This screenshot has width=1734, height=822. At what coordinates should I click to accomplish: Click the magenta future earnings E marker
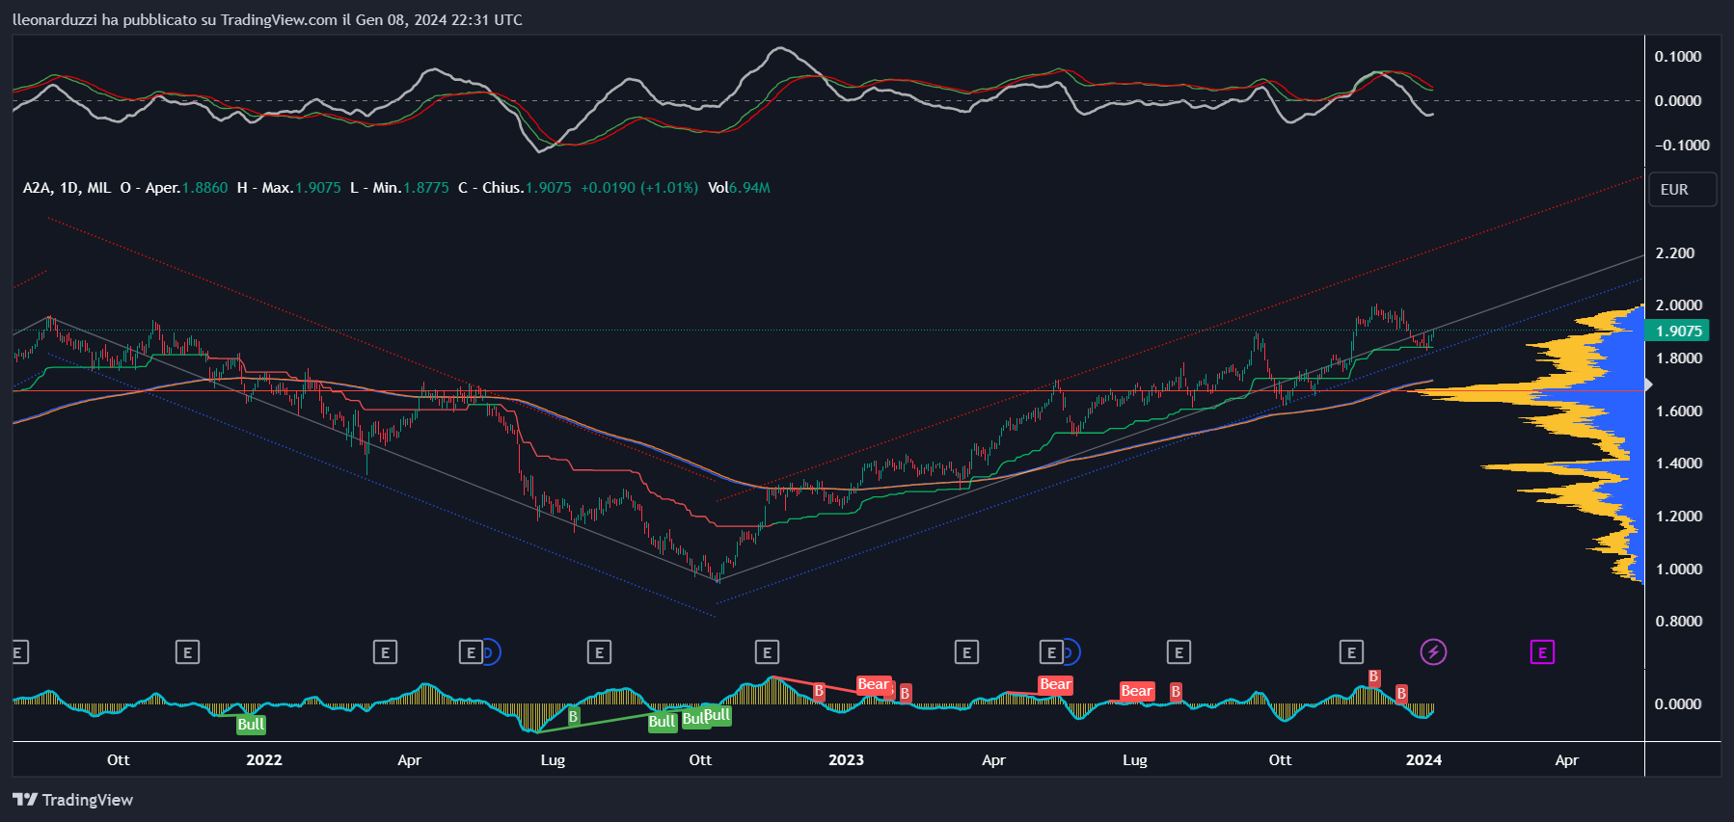1542,652
